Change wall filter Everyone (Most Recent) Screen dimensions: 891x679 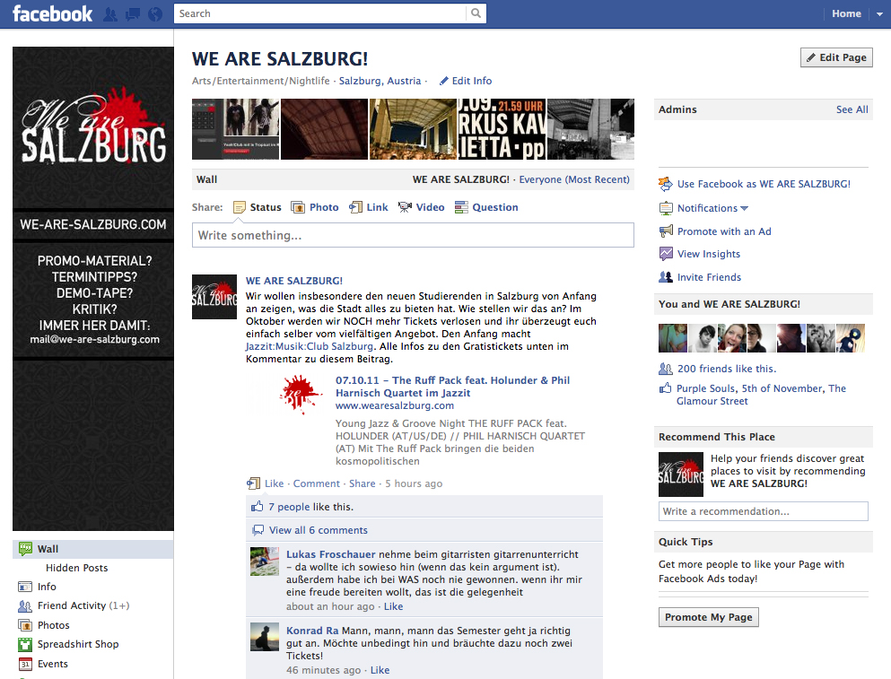click(x=574, y=179)
